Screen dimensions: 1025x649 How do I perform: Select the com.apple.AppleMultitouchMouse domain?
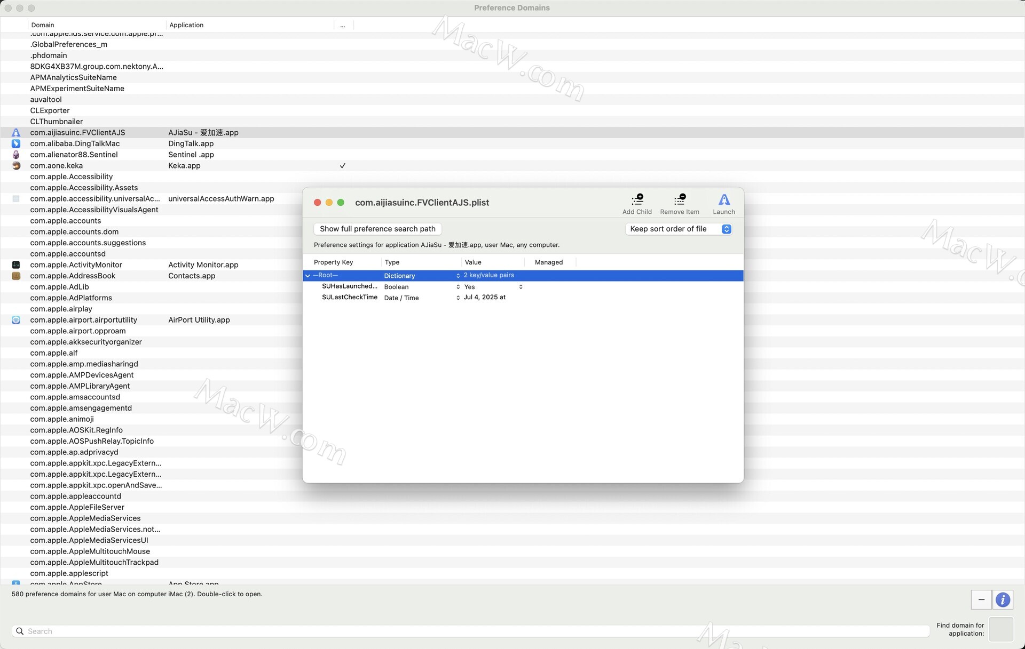point(90,551)
